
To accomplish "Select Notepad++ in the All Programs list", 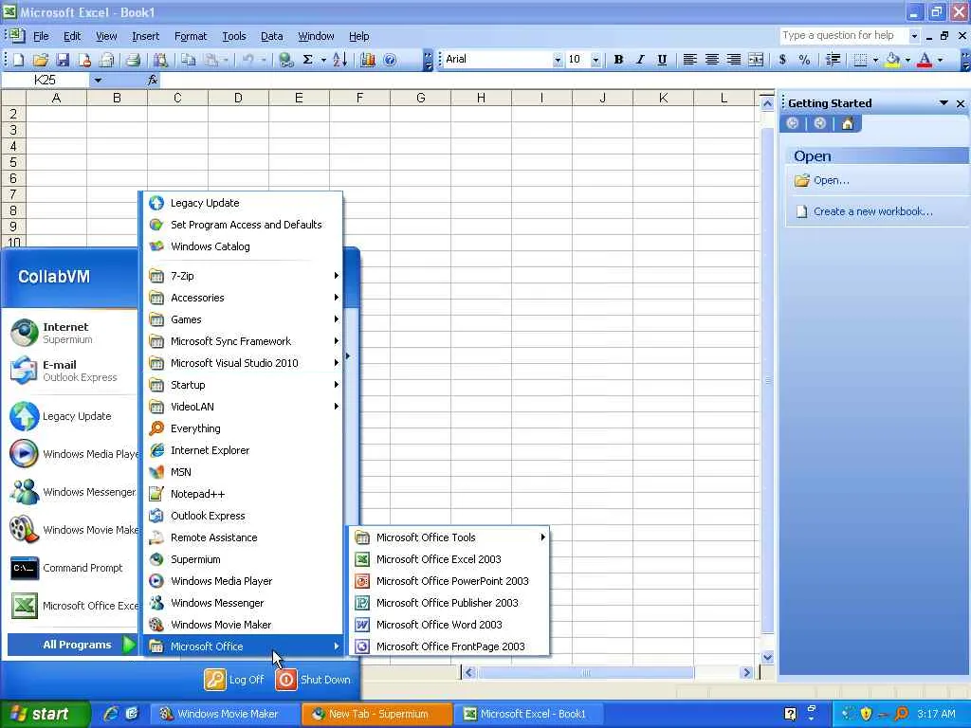I will click(x=244, y=493).
